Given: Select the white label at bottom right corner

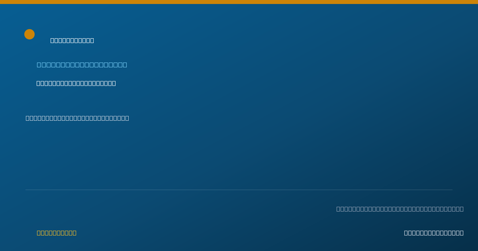Looking at the screenshot, I should coord(434,233).
